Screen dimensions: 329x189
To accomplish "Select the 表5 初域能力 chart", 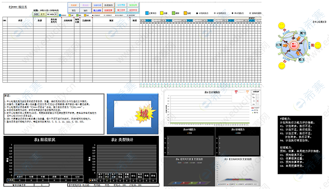I will [x=238, y=141].
